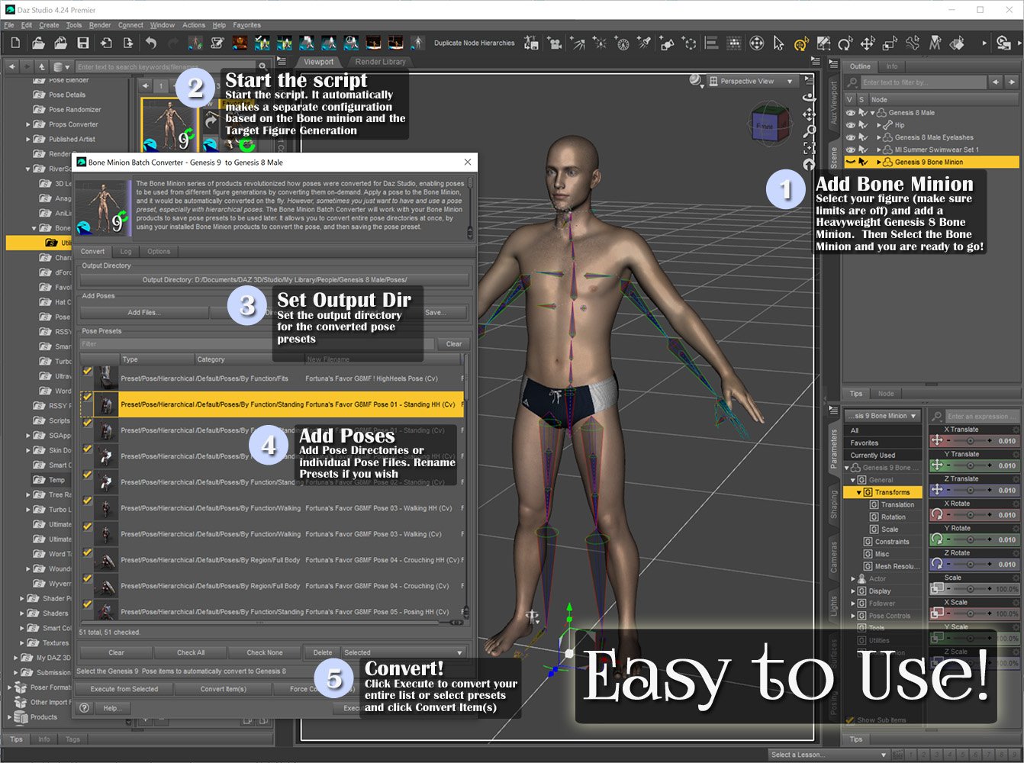Screen dimensions: 1024x763
Task: Select the Node Selection arrow tool
Action: tap(778, 43)
